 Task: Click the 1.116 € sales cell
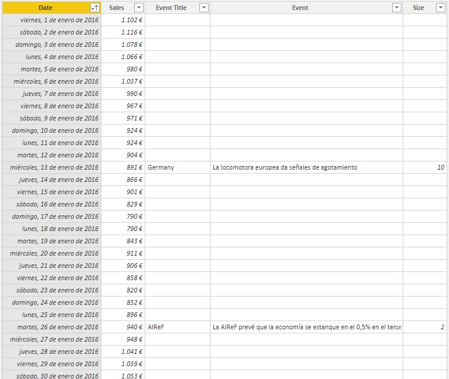pos(123,32)
